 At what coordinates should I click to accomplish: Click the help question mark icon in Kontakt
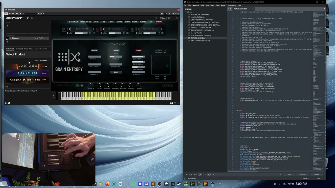[x=9, y=103]
